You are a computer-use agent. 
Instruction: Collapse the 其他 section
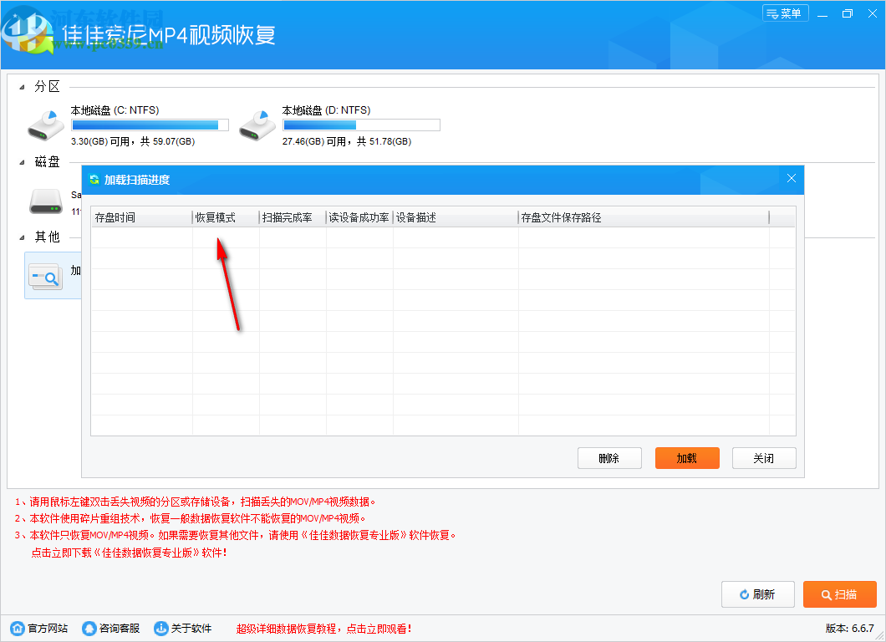[x=22, y=237]
